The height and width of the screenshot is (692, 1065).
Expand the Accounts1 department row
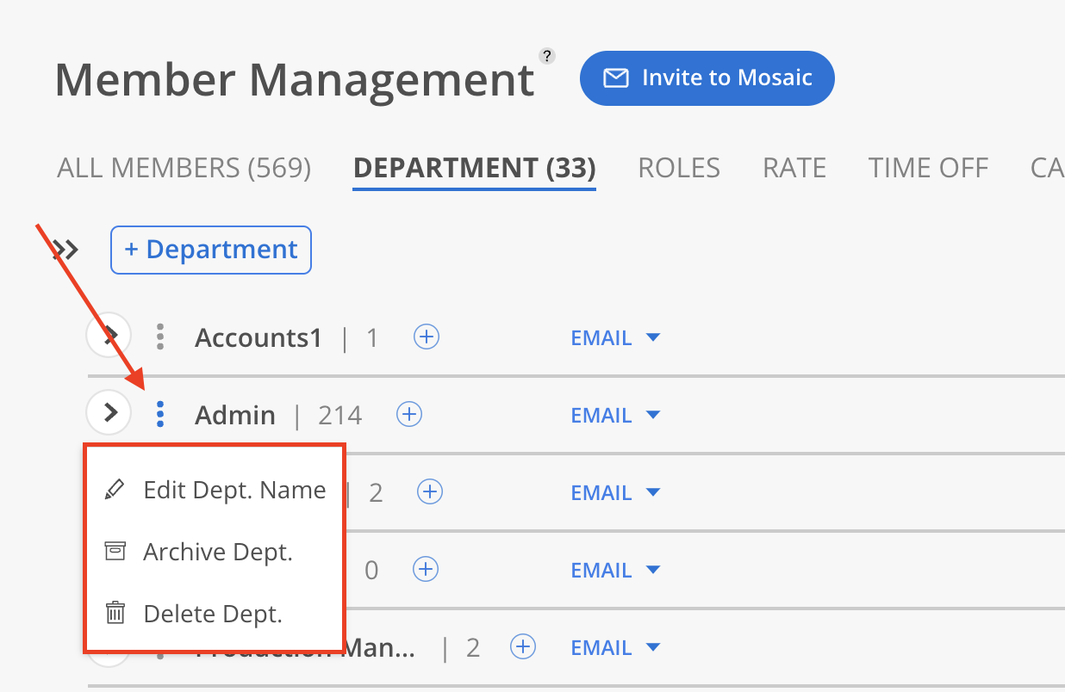pyautogui.click(x=109, y=336)
